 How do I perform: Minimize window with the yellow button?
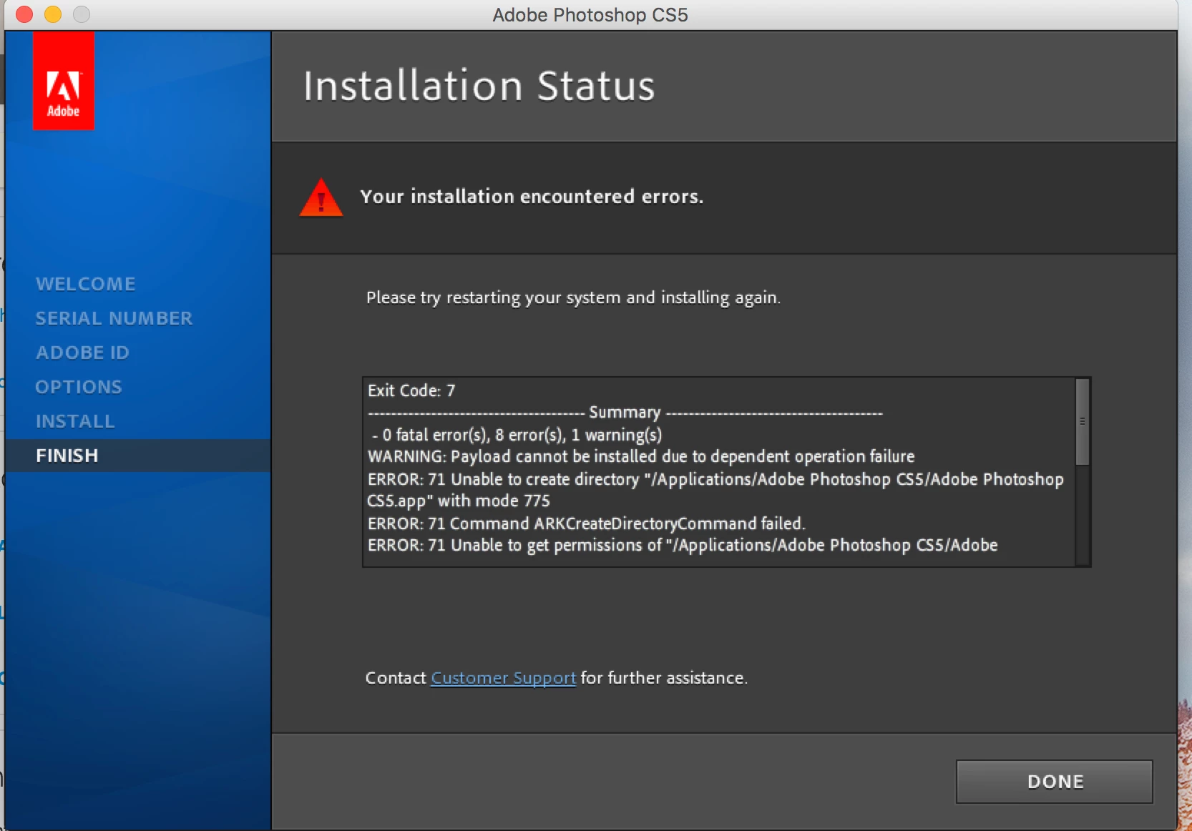coord(53,14)
